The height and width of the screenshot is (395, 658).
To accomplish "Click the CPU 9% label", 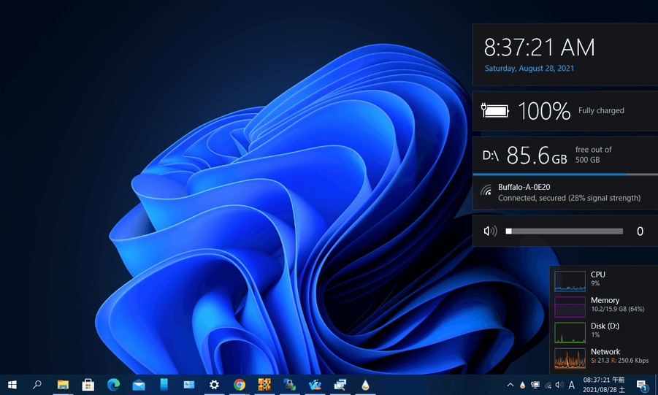I will point(598,278).
